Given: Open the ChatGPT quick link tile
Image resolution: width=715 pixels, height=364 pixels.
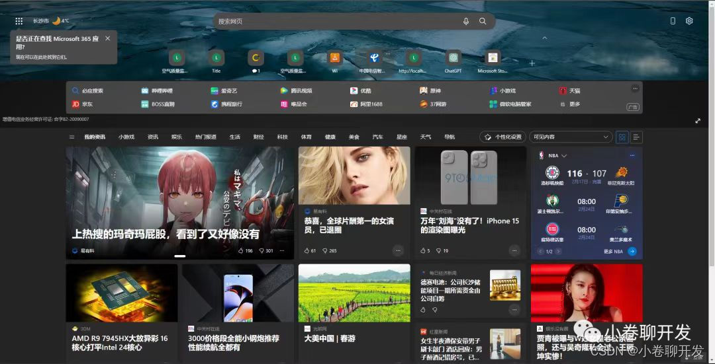Looking at the screenshot, I should [x=453, y=61].
